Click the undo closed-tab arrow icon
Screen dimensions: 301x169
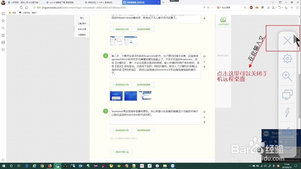click(280, 8)
